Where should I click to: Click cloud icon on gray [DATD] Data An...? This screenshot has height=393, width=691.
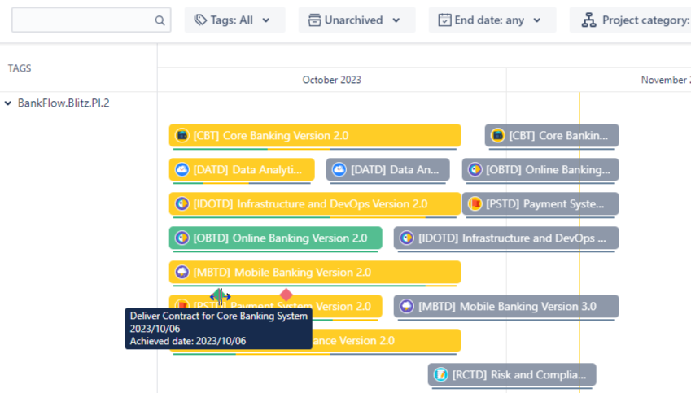coord(339,169)
